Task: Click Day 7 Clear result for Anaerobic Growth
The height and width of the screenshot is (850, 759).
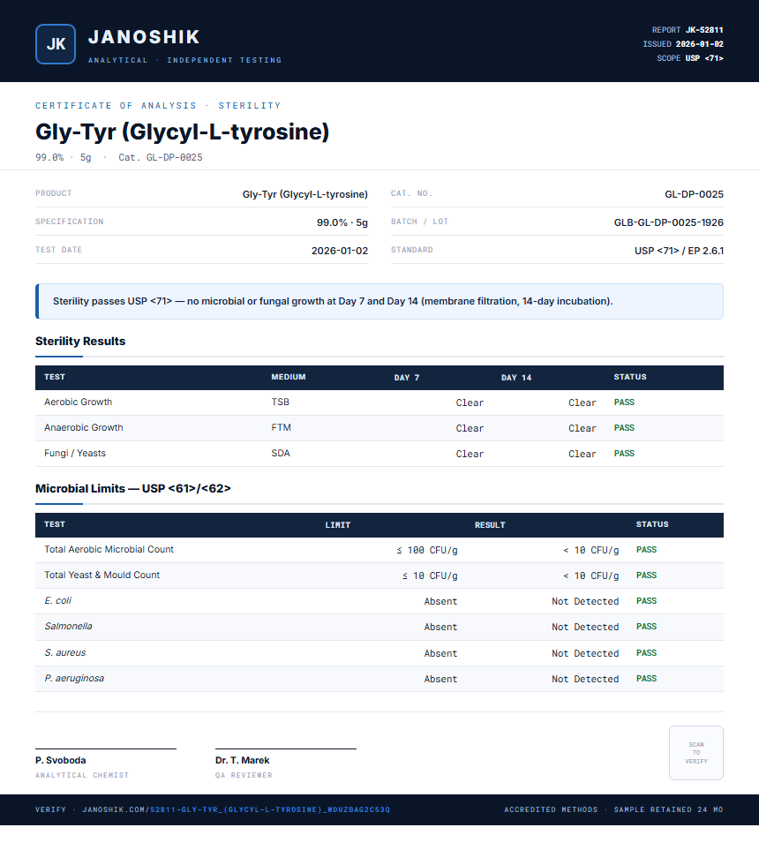Action: click(470, 428)
